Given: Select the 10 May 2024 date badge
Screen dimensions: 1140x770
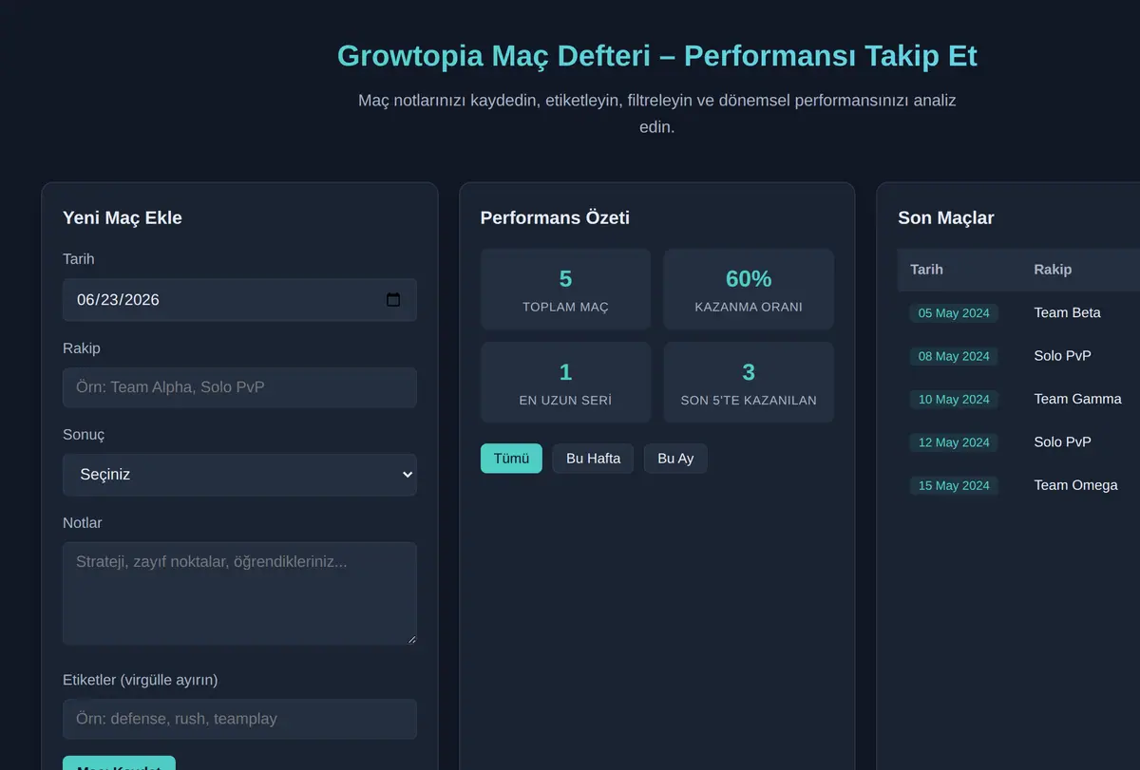Looking at the screenshot, I should point(954,400).
